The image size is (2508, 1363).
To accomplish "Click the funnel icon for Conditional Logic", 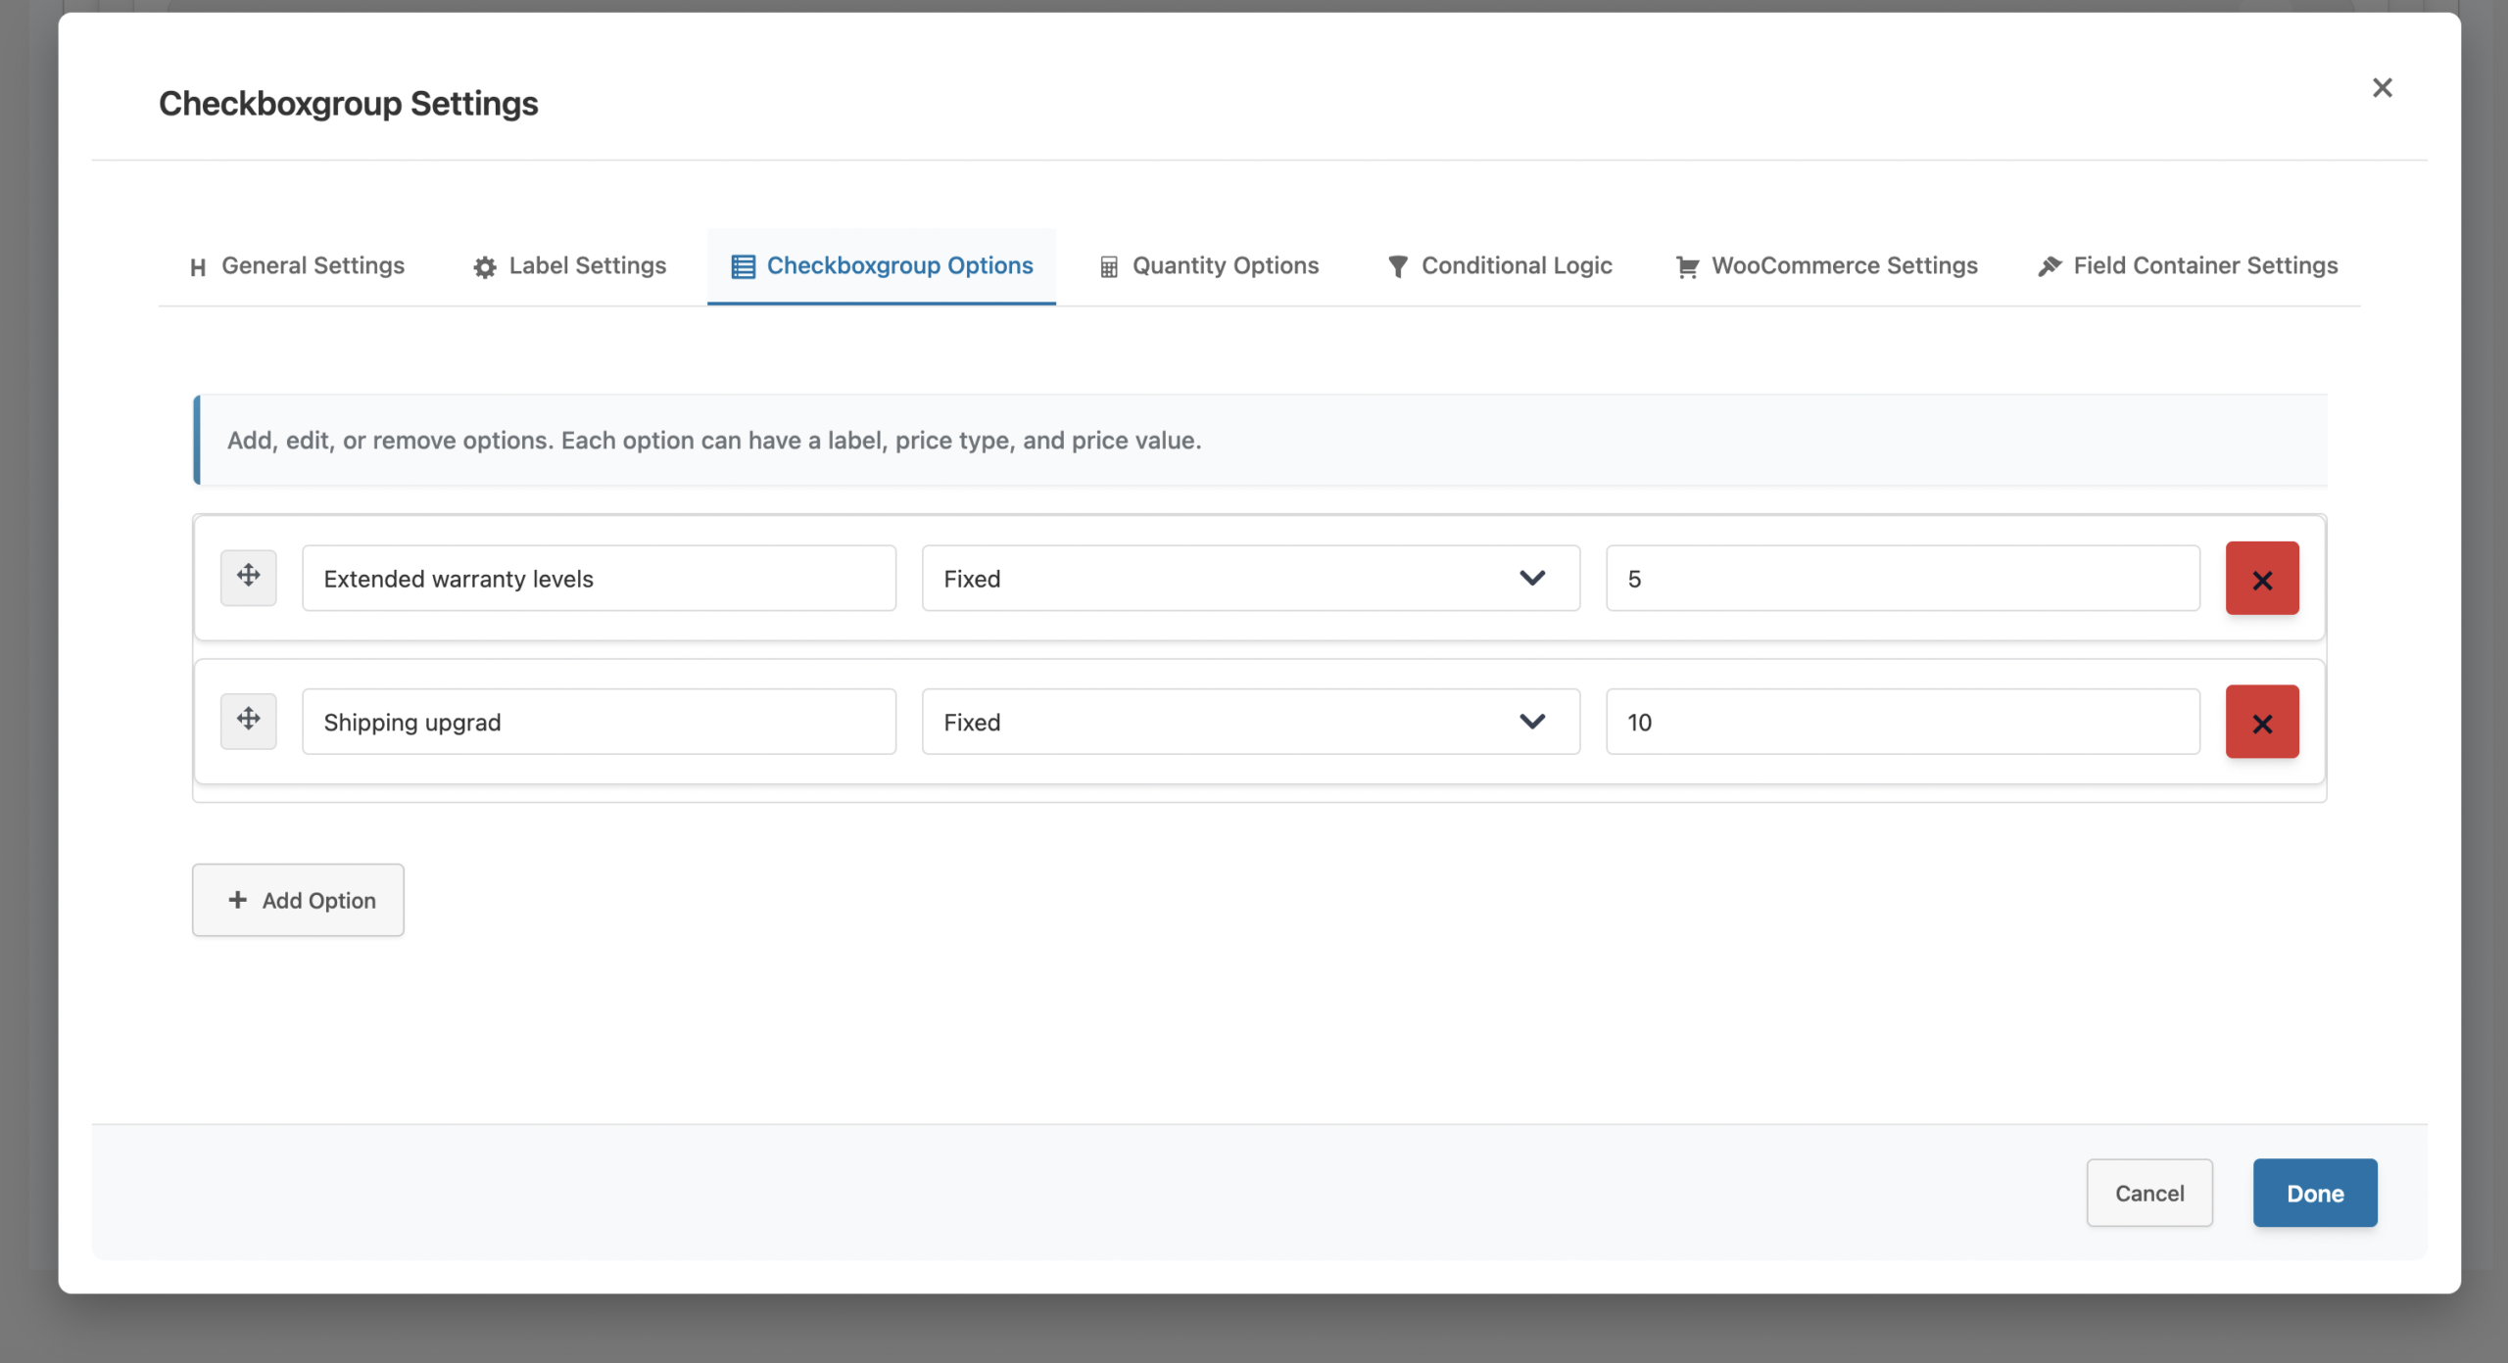I will click(1397, 266).
